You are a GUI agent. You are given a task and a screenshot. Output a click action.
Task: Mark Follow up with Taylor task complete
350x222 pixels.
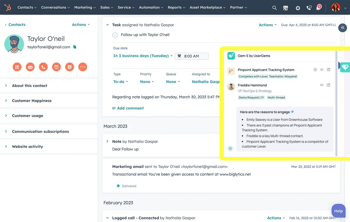[115, 35]
